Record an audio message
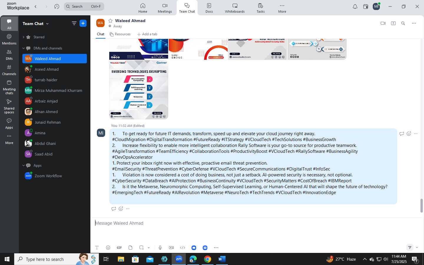 click(160, 248)
